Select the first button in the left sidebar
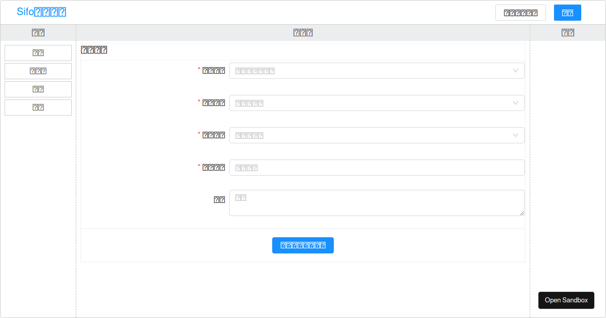This screenshot has height=318, width=606. [x=38, y=52]
